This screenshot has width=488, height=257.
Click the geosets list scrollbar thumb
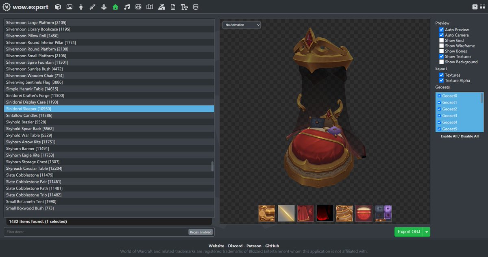[x=482, y=98]
